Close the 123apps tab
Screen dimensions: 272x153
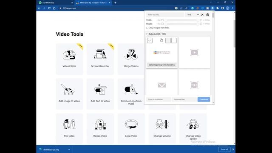point(110,3)
